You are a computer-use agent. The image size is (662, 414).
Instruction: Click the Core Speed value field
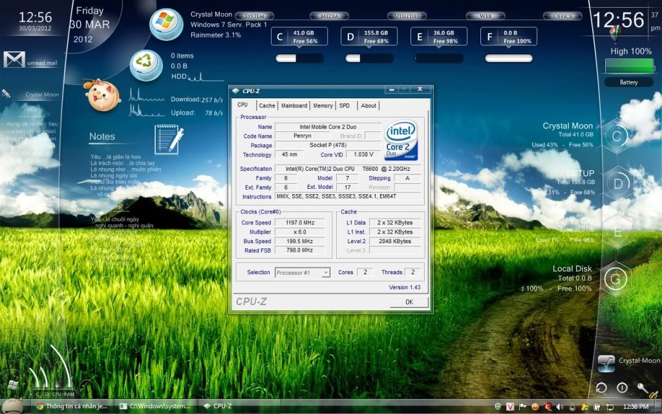point(300,223)
